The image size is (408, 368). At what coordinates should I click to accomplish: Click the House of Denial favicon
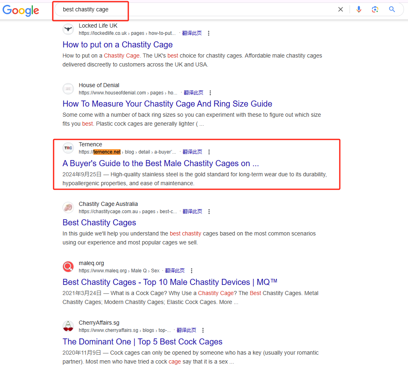pos(68,89)
